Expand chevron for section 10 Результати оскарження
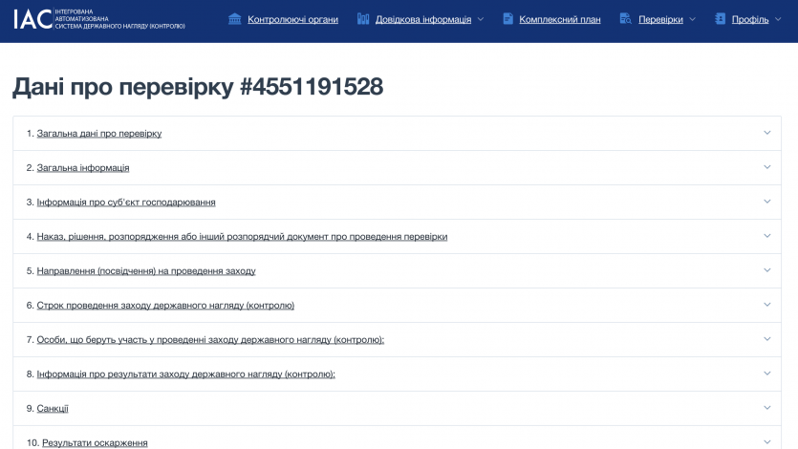 click(x=767, y=442)
